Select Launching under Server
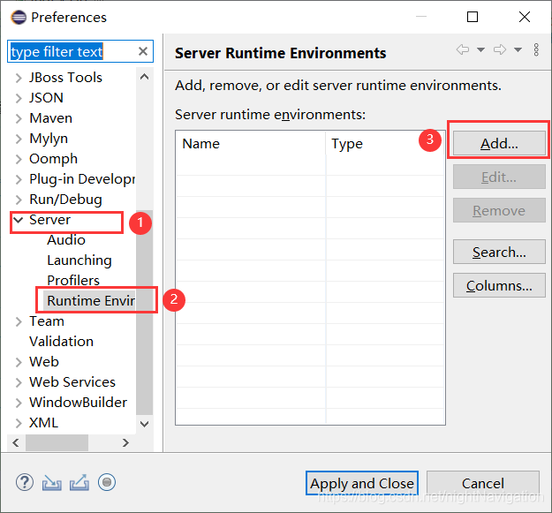Image resolution: width=552 pixels, height=513 pixels. (79, 260)
